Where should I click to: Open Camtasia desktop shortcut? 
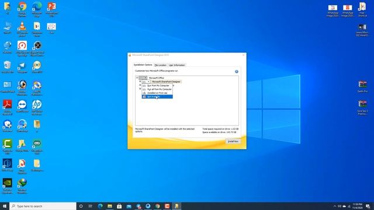[x=8, y=147]
